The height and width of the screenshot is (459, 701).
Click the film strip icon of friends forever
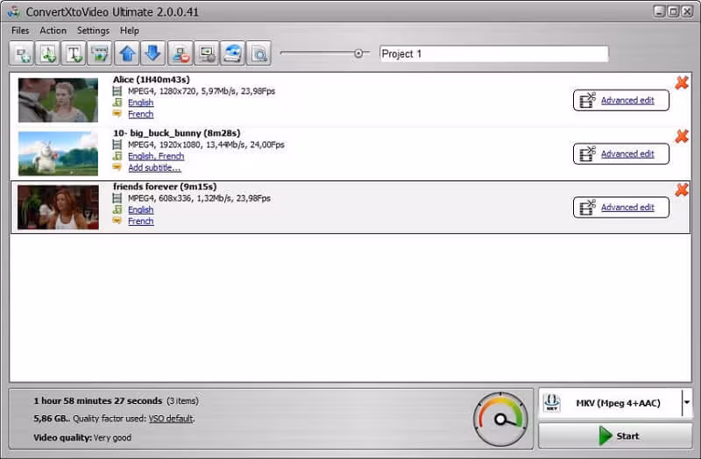point(117,199)
